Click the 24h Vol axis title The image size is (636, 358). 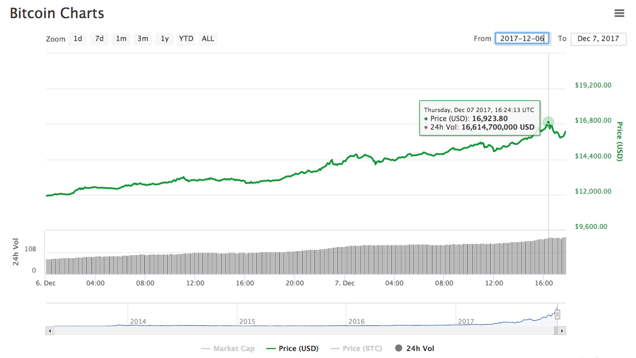(16, 252)
